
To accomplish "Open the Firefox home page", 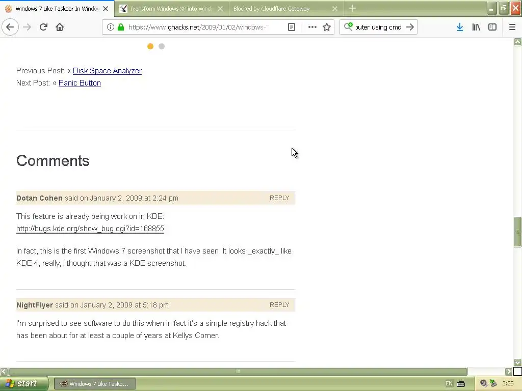I will pyautogui.click(x=60, y=27).
